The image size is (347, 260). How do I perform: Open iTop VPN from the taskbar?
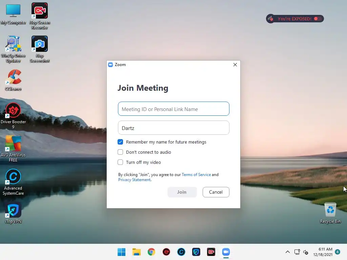point(196,252)
